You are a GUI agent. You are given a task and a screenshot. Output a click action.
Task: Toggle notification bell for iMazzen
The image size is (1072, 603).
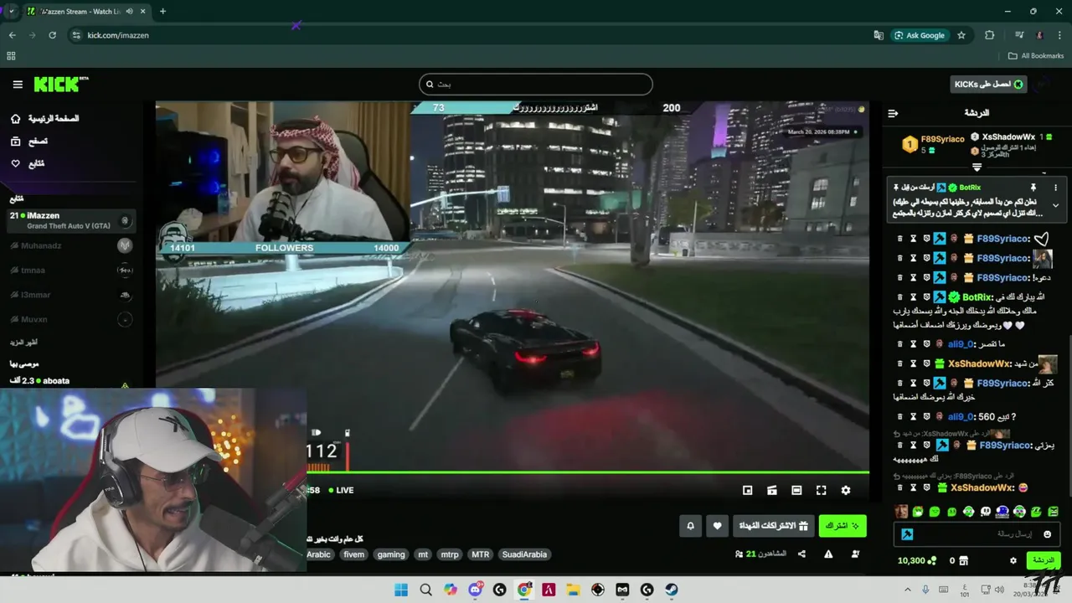tap(690, 526)
